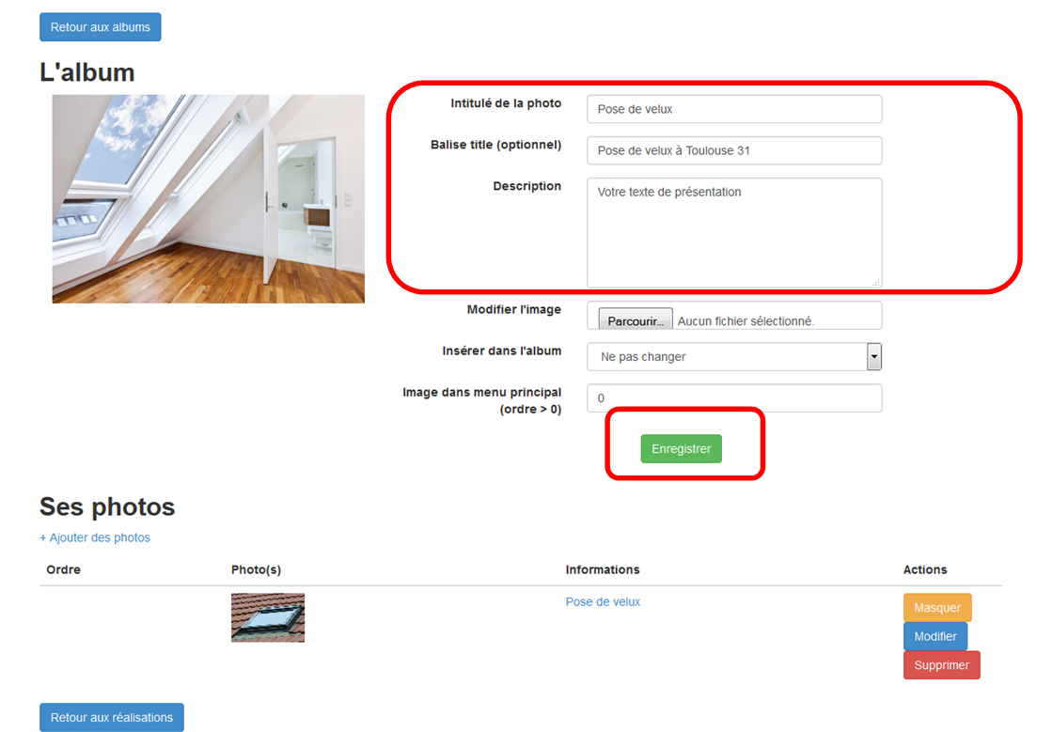Go back using Retour aux réalisations

[112, 718]
